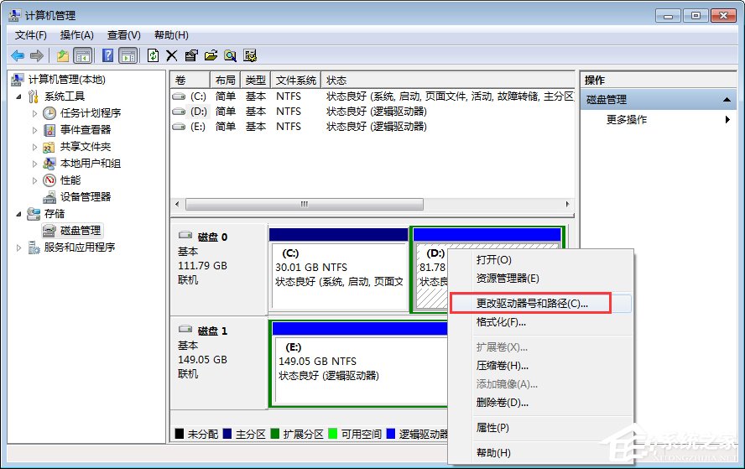Viewport: 745px width, 469px height.
Task: Choose 打开(O) from context menu
Action: 540,260
